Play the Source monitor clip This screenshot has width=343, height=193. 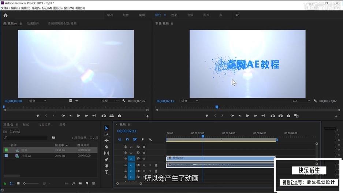pyautogui.click(x=79, y=116)
